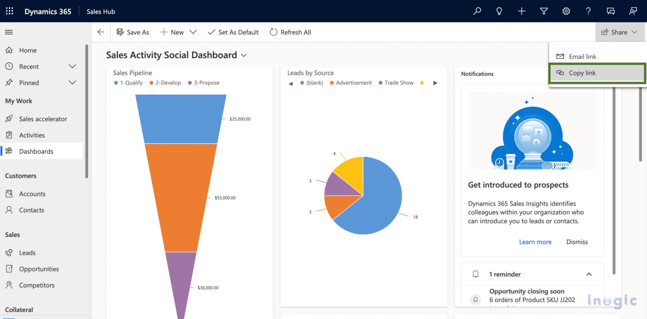Select the Sales accelerator in the sidebar
This screenshot has height=319, width=647.
coord(43,119)
